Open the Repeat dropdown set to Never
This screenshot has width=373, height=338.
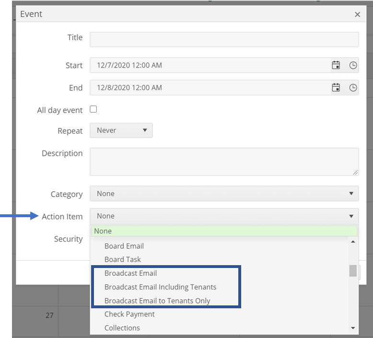point(121,130)
